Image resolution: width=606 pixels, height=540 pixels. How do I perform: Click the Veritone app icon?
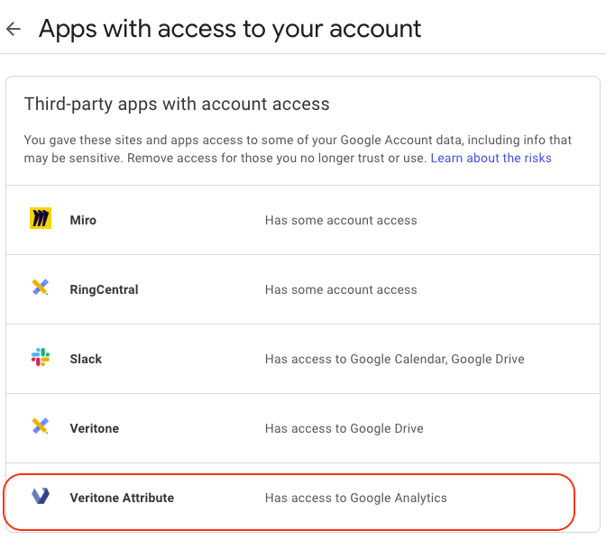41,427
